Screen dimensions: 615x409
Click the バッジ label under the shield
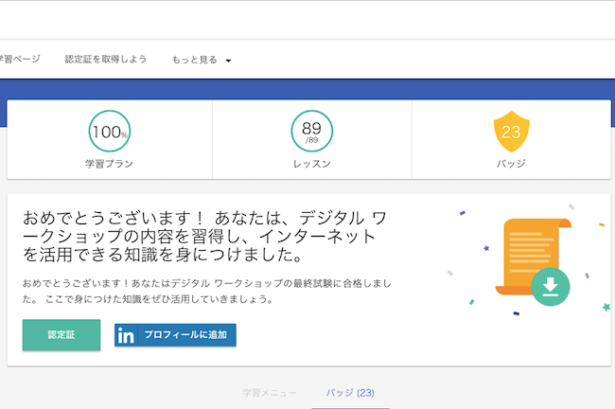click(x=511, y=163)
